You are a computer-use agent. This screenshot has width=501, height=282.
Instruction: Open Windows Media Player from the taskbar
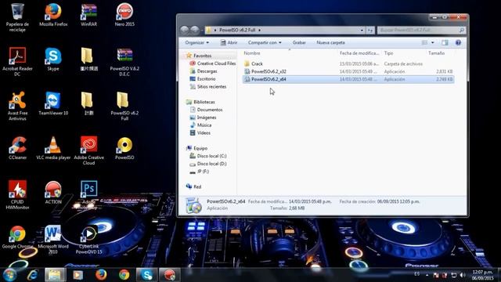click(x=77, y=275)
